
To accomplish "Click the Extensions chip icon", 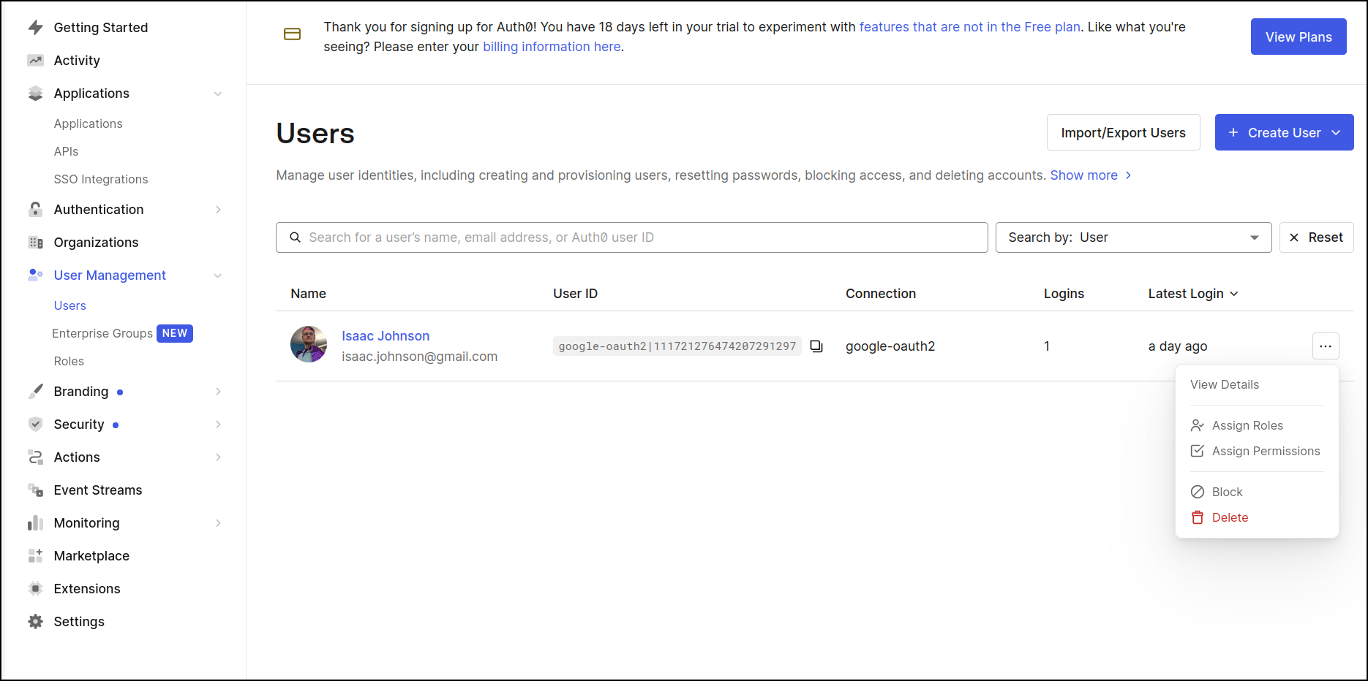I will coord(35,589).
